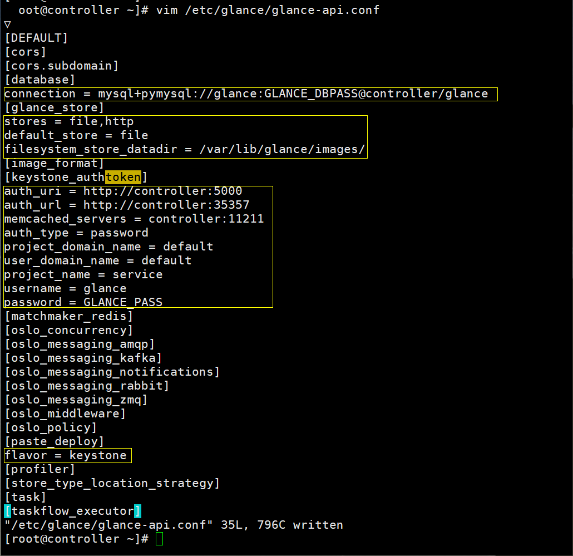Select the [DEFAULT] section header
The width and height of the screenshot is (573, 556).
(x=36, y=38)
